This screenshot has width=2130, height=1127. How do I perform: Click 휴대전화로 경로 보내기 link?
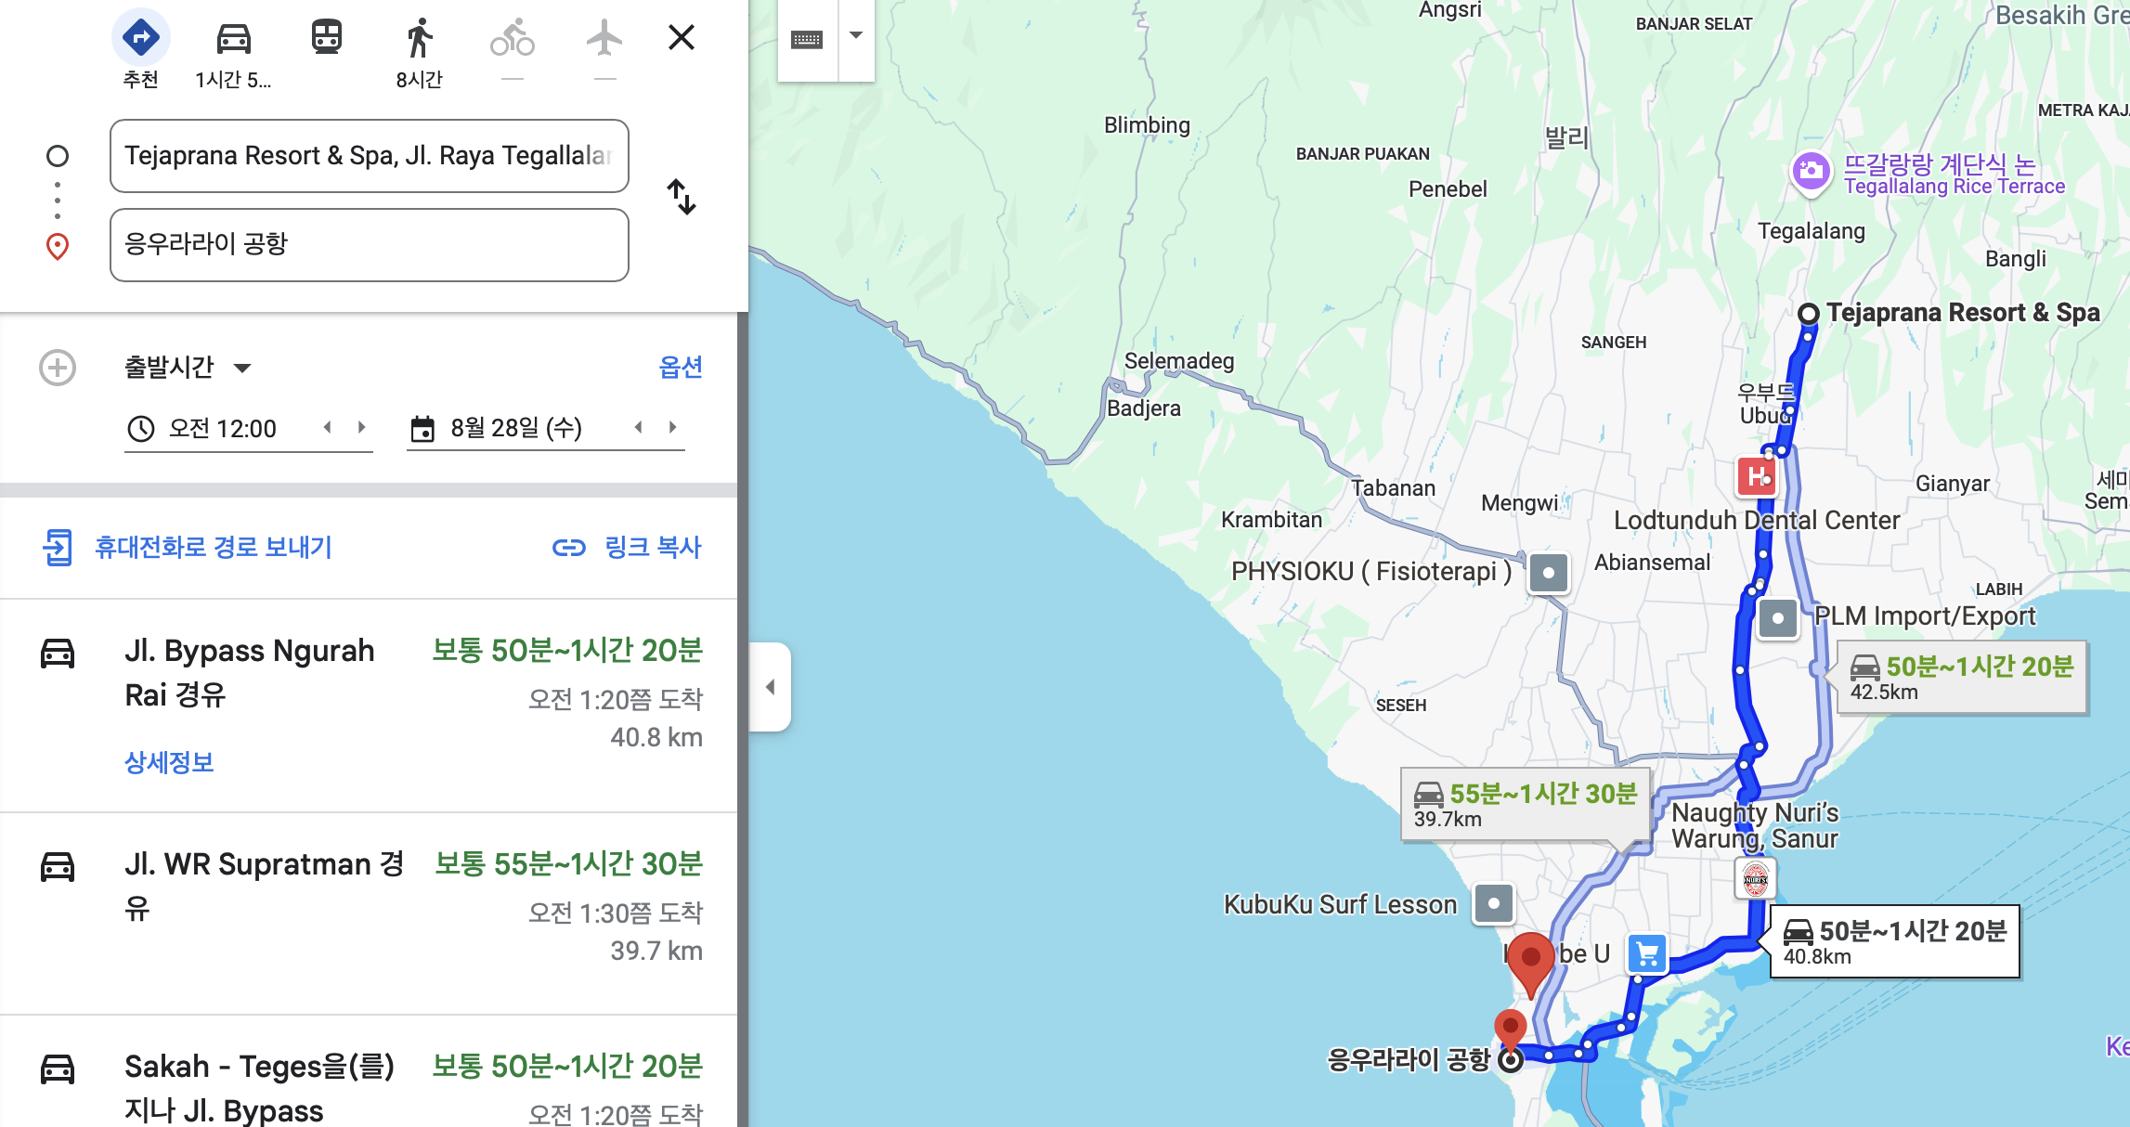tap(213, 547)
